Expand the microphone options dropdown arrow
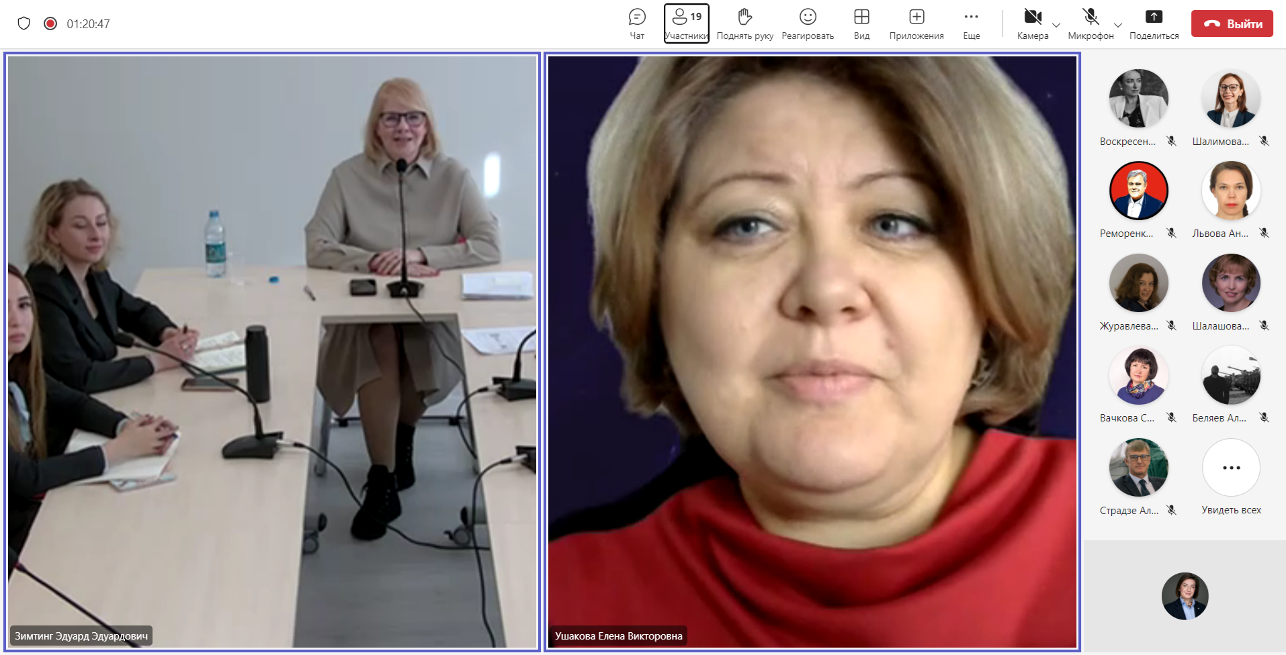Image resolution: width=1286 pixels, height=655 pixels. tap(1118, 25)
